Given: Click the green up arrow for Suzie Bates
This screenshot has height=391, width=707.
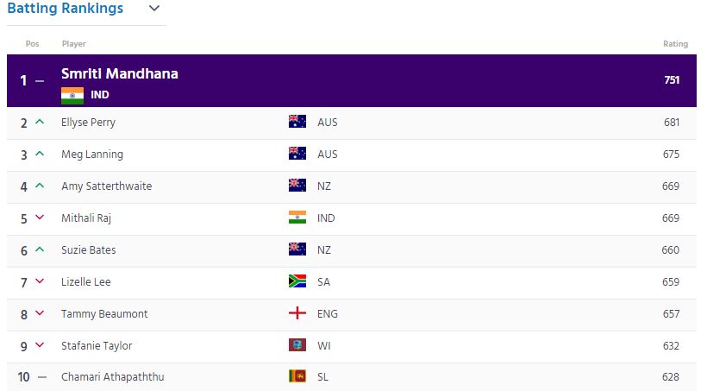Looking at the screenshot, I should click(x=40, y=249).
